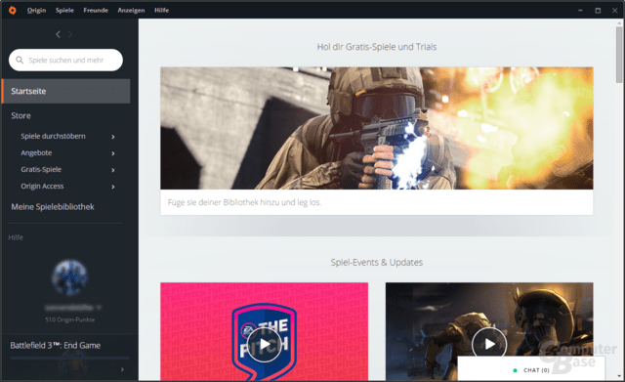Click the search magnifier icon
This screenshot has height=382, width=625.
(x=20, y=61)
